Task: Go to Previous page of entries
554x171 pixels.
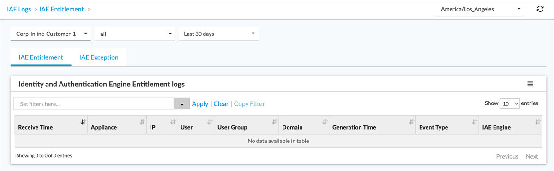Action: (x=507, y=156)
